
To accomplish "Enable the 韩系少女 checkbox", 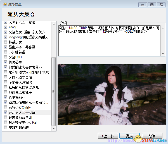I will point(5,42).
